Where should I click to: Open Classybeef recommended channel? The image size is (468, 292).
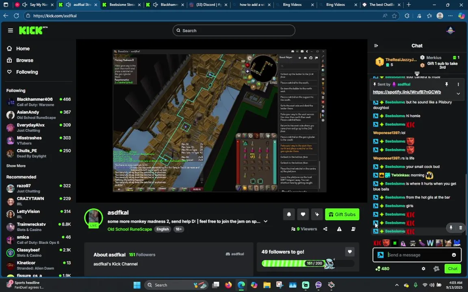click(39, 252)
